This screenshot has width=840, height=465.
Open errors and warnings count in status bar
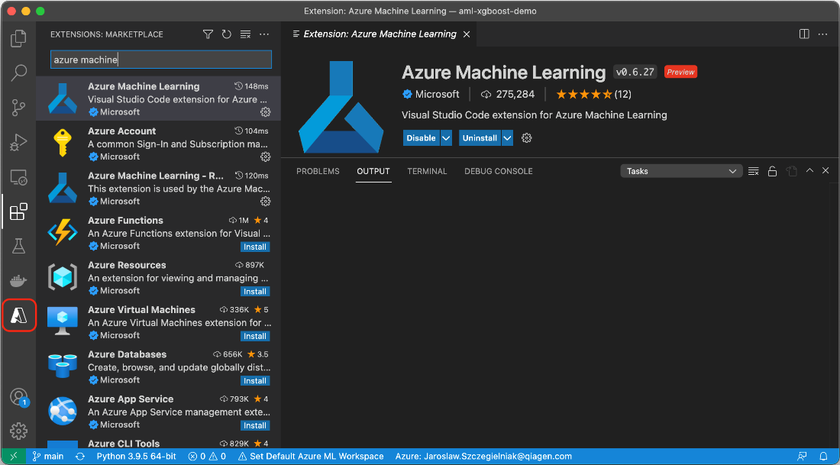pyautogui.click(x=207, y=457)
